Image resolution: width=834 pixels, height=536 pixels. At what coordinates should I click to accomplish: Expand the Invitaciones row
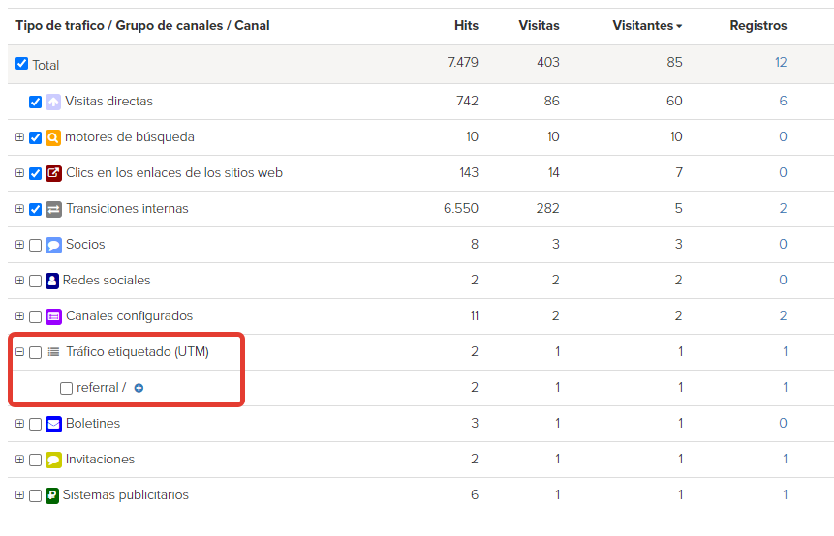click(x=19, y=459)
